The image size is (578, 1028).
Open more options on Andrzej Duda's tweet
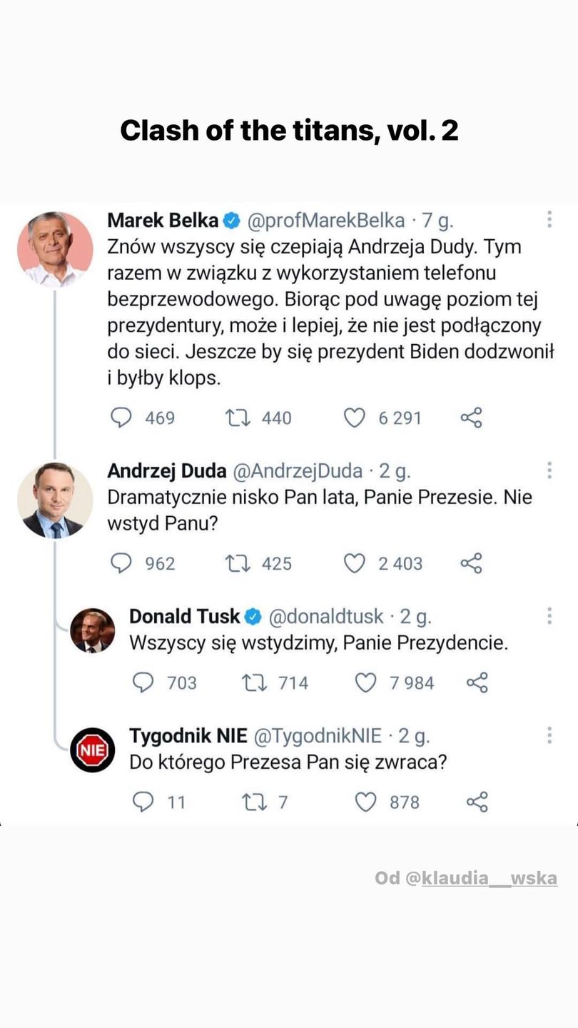[549, 470]
